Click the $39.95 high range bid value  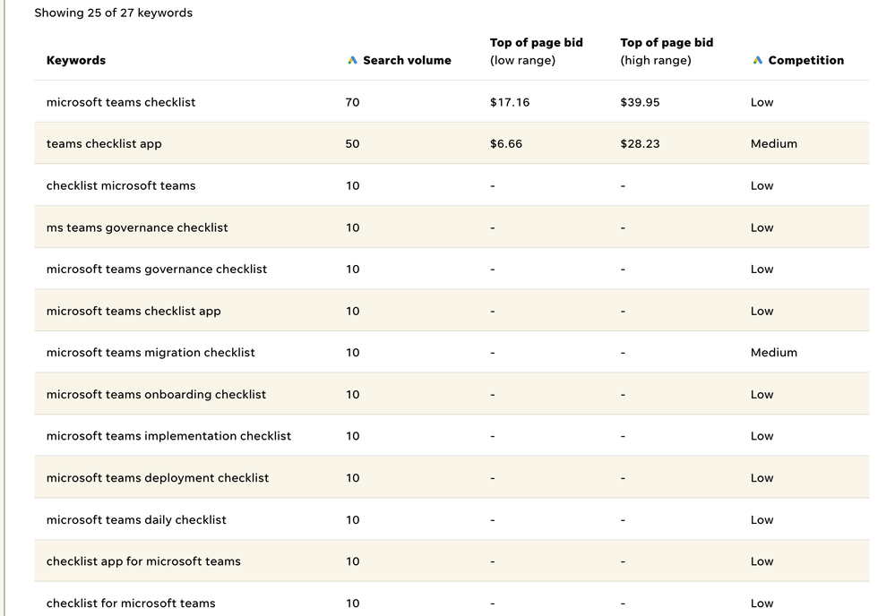click(640, 102)
